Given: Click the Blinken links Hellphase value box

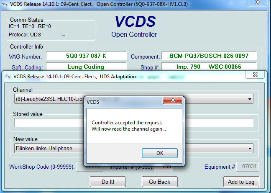Looking at the screenshot, I should (134, 148).
